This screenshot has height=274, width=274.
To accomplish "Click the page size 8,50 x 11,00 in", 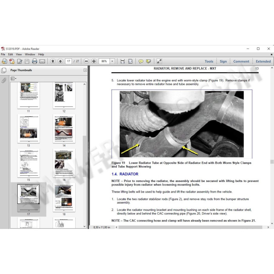I will point(102,227).
